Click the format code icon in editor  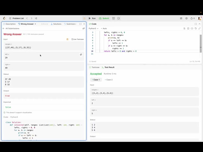click(x=184, y=28)
